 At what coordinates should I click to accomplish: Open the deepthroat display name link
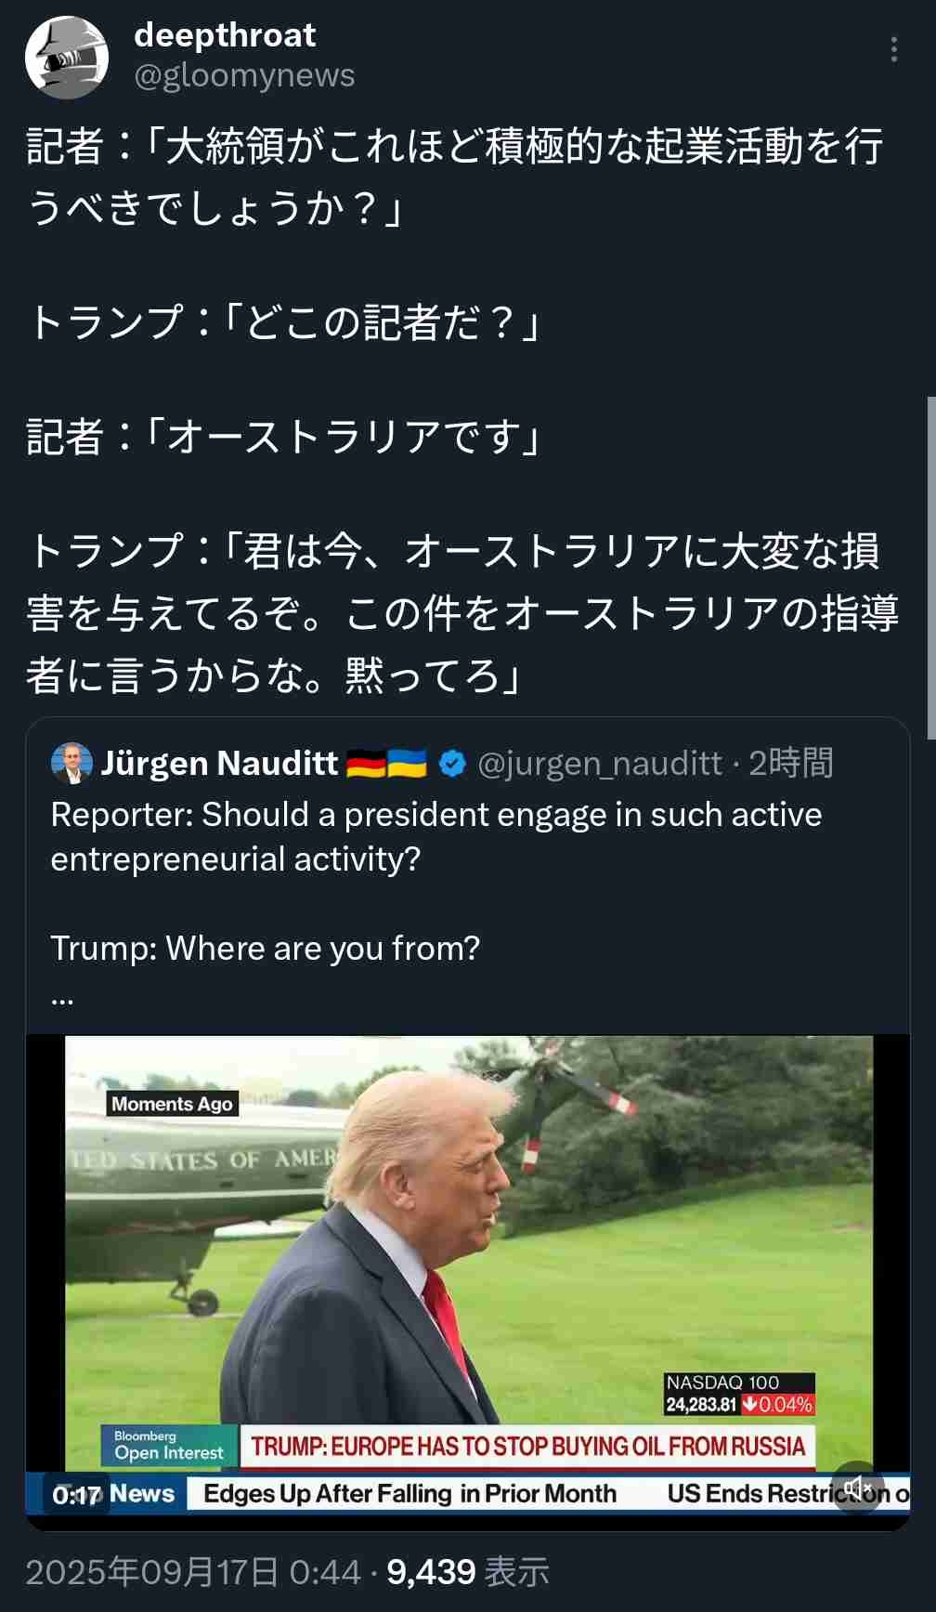[225, 35]
